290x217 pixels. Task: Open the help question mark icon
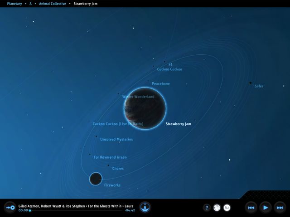pos(207,208)
